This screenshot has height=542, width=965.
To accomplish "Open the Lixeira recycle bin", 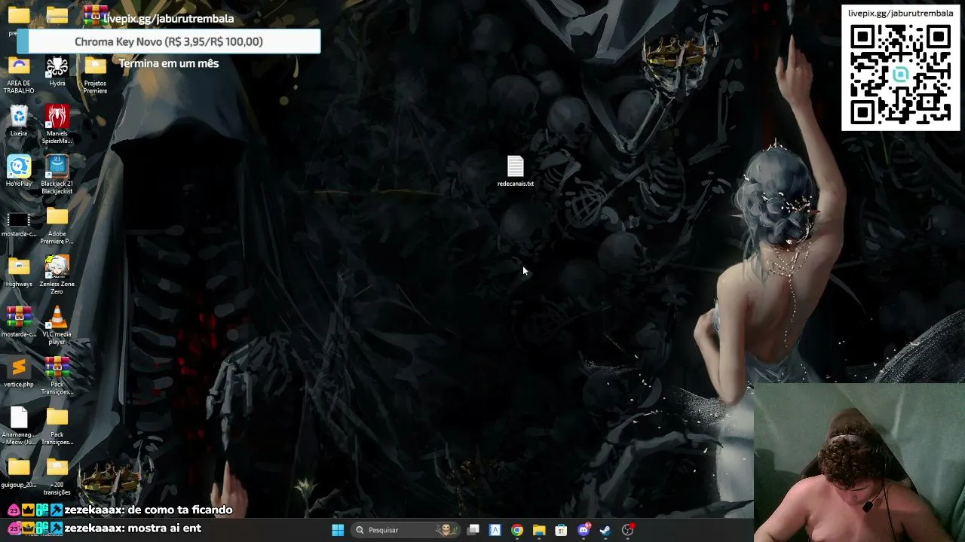I will [19, 121].
